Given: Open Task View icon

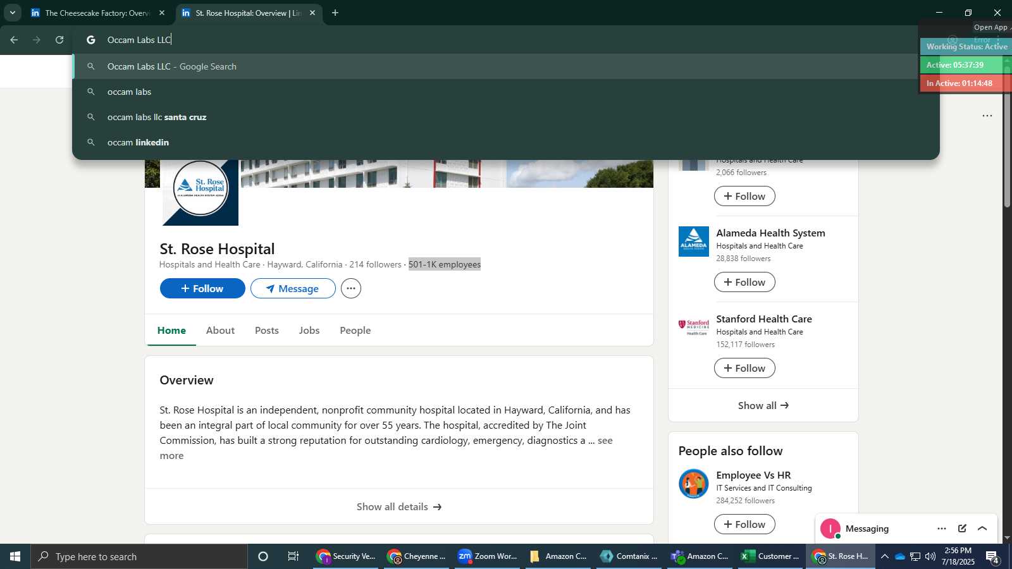Looking at the screenshot, I should (x=293, y=556).
